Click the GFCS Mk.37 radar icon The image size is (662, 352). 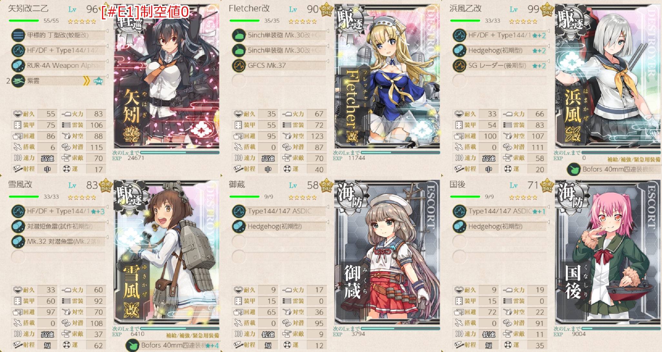click(239, 66)
